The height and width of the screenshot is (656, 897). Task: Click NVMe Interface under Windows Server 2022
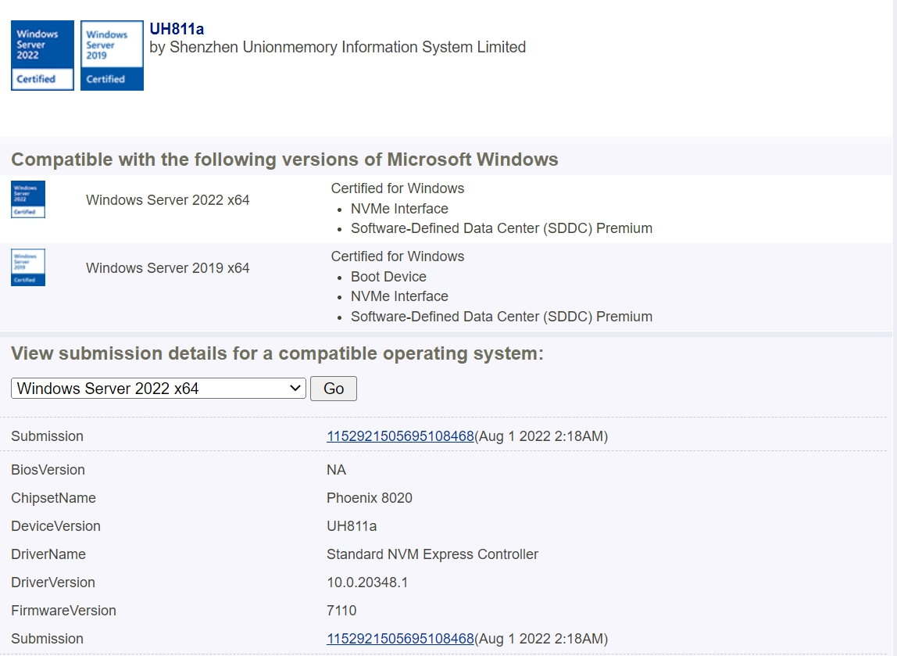tap(399, 209)
